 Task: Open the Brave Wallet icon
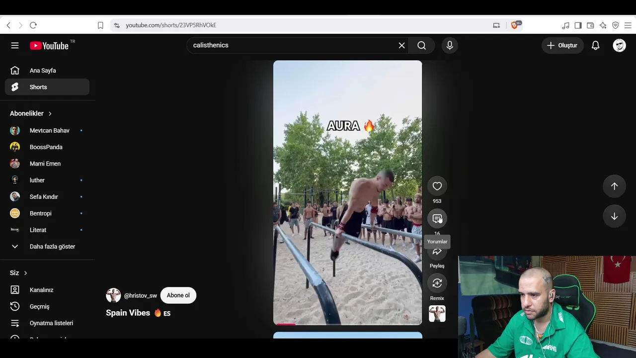590,25
